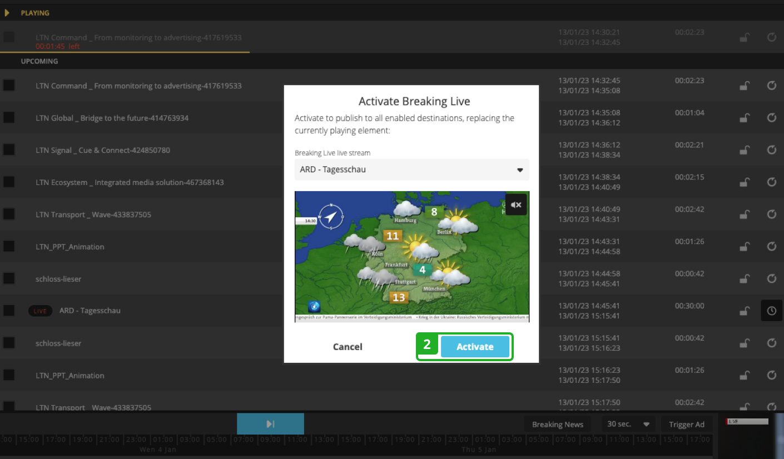Click the muted speaker icon on preview
Image resolution: width=784 pixels, height=459 pixels.
(515, 204)
